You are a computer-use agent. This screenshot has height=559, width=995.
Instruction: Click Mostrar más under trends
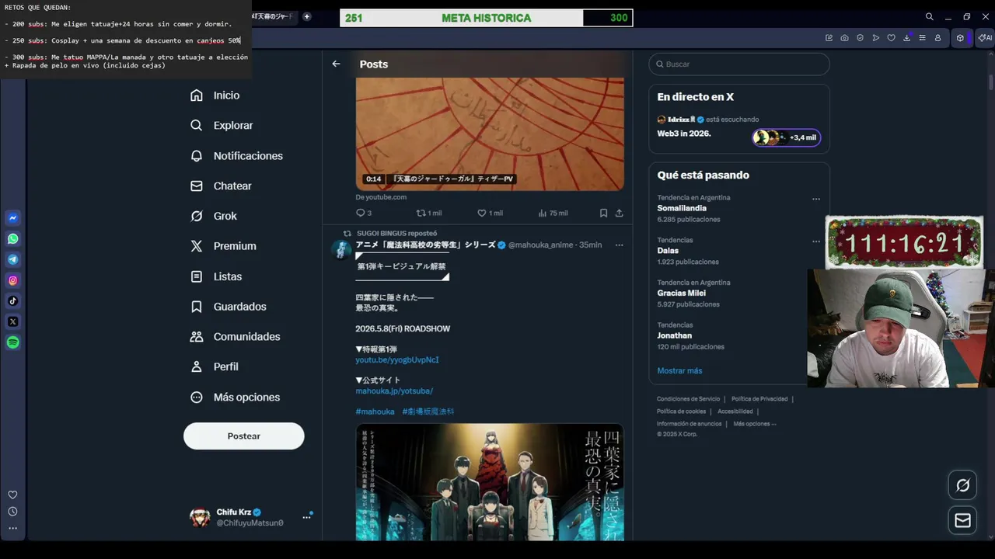[x=679, y=370]
